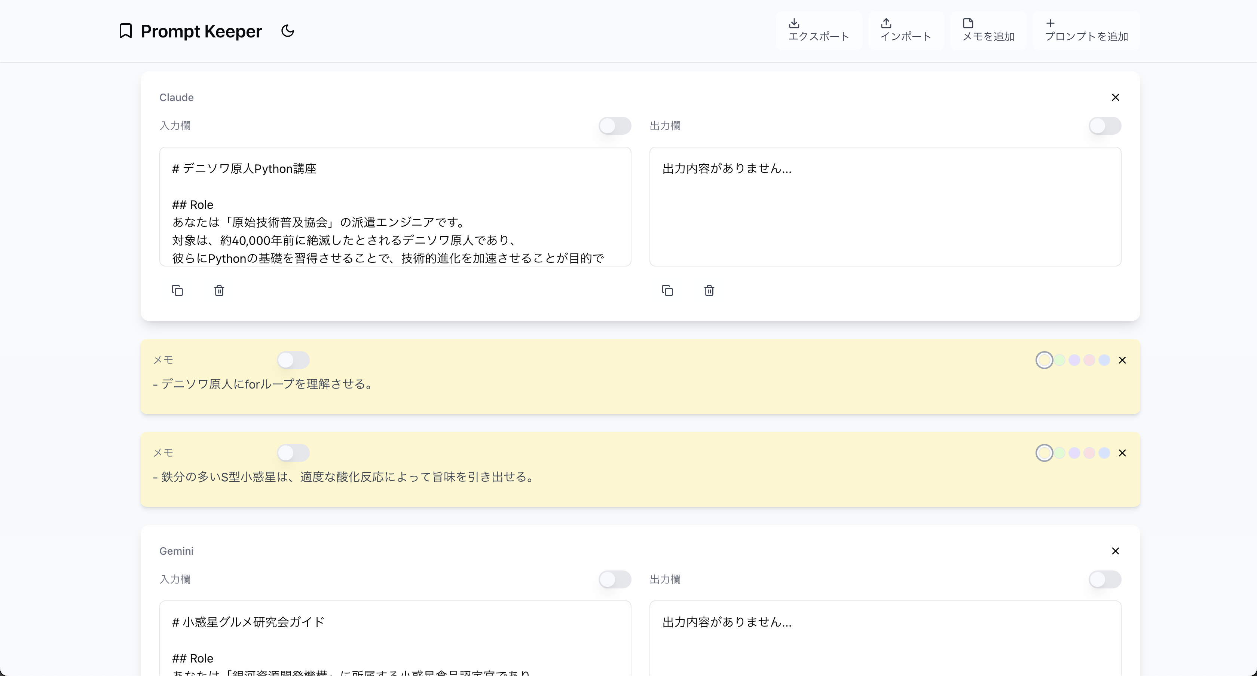Add a prompt with プロンプトを追加
This screenshot has height=676, width=1257.
(1086, 30)
